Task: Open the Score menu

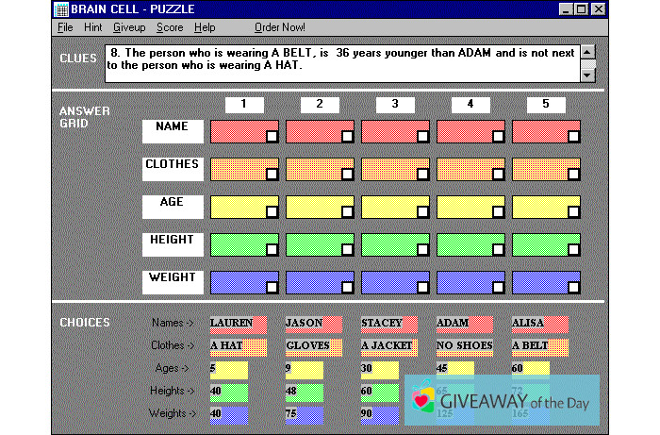Action: [170, 28]
